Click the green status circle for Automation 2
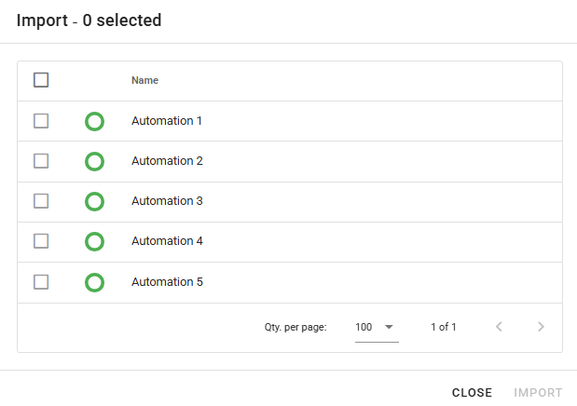This screenshot has width=577, height=406. 94,162
